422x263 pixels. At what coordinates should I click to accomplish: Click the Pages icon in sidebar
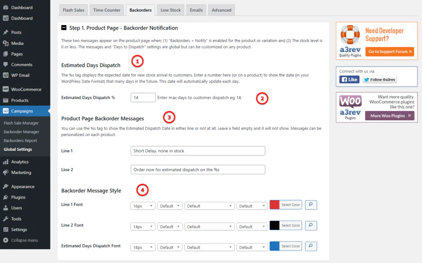point(6,54)
